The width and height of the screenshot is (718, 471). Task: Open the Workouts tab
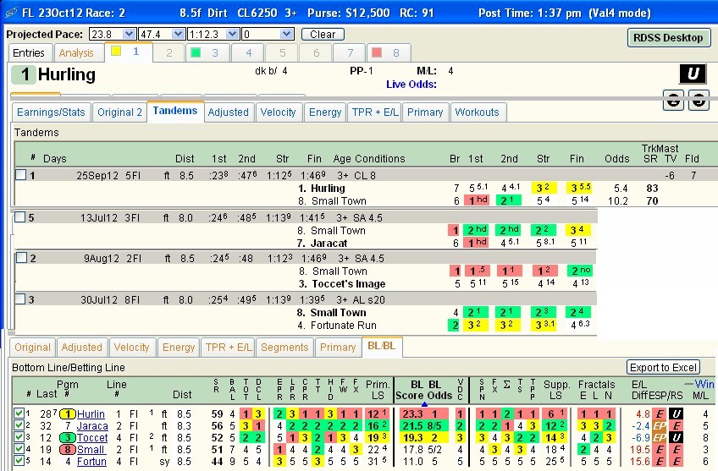478,112
